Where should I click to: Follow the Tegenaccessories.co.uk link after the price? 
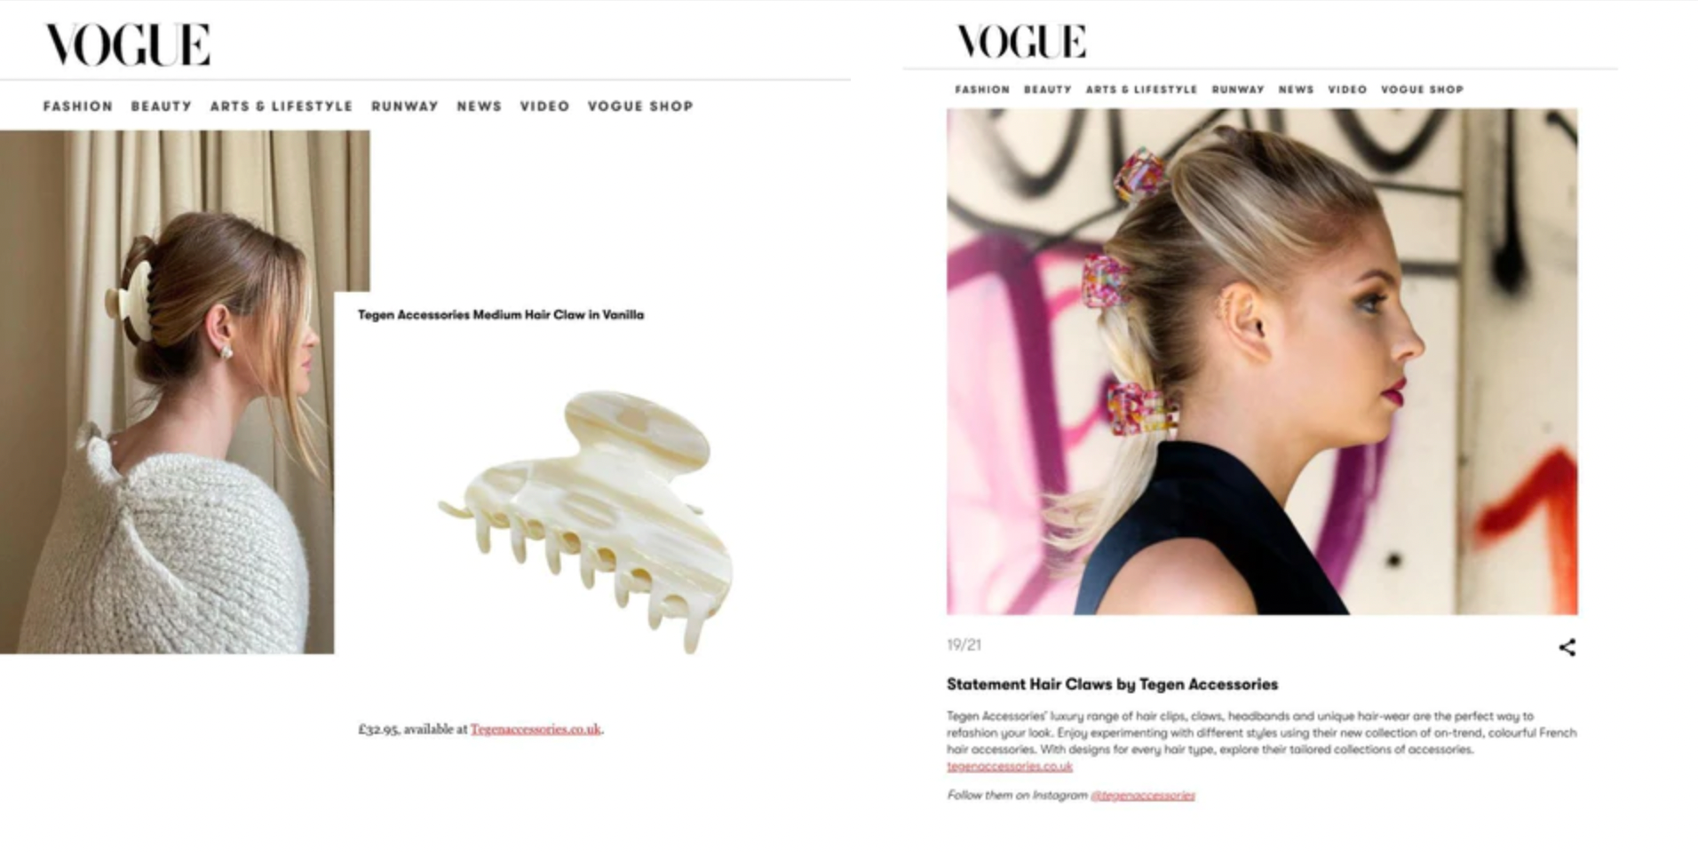tap(536, 729)
